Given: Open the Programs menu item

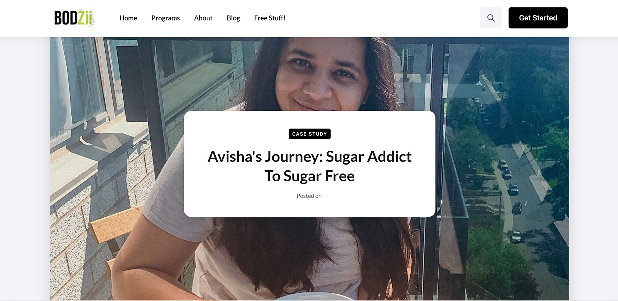Looking at the screenshot, I should tap(165, 18).
